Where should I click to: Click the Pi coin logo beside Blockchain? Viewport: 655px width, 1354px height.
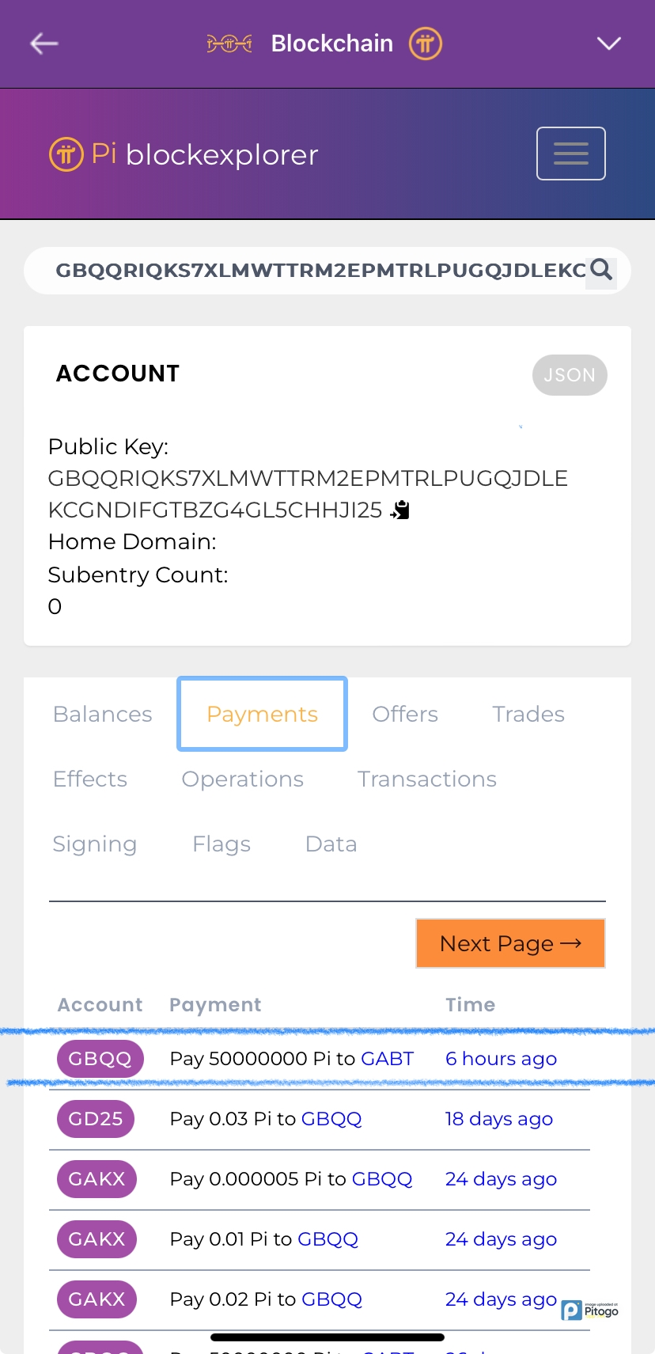(x=425, y=44)
